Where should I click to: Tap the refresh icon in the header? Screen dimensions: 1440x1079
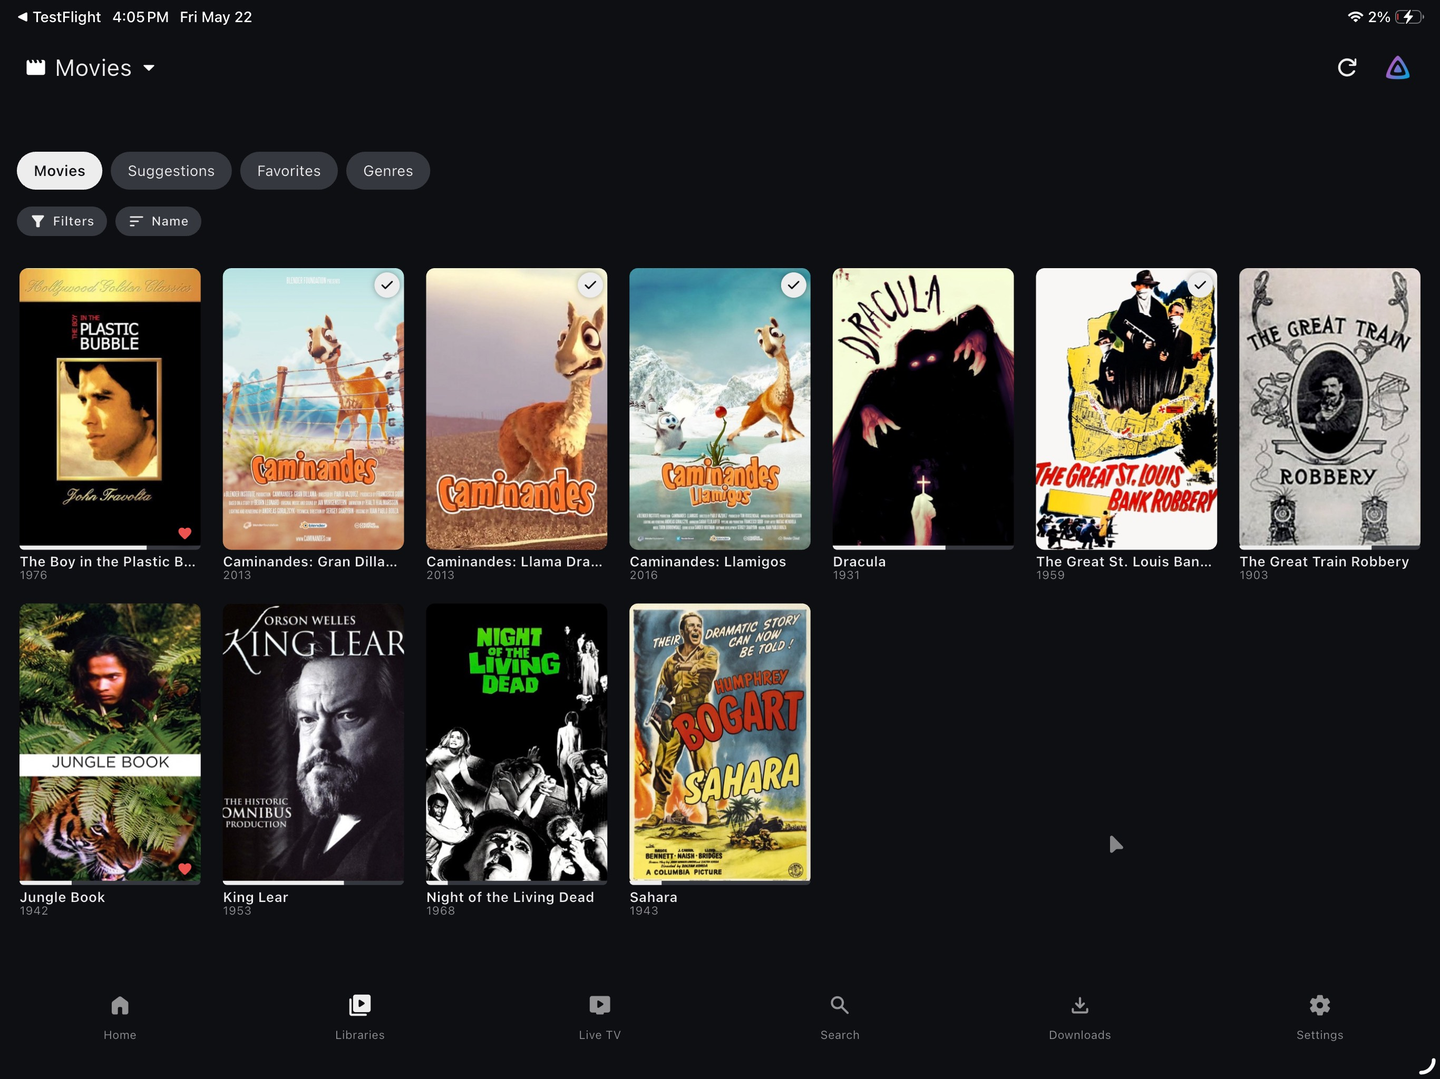1347,67
